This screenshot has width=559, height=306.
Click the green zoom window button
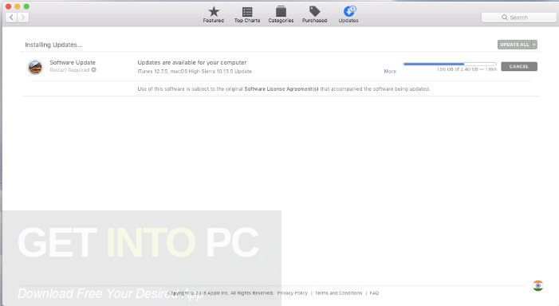26,6
